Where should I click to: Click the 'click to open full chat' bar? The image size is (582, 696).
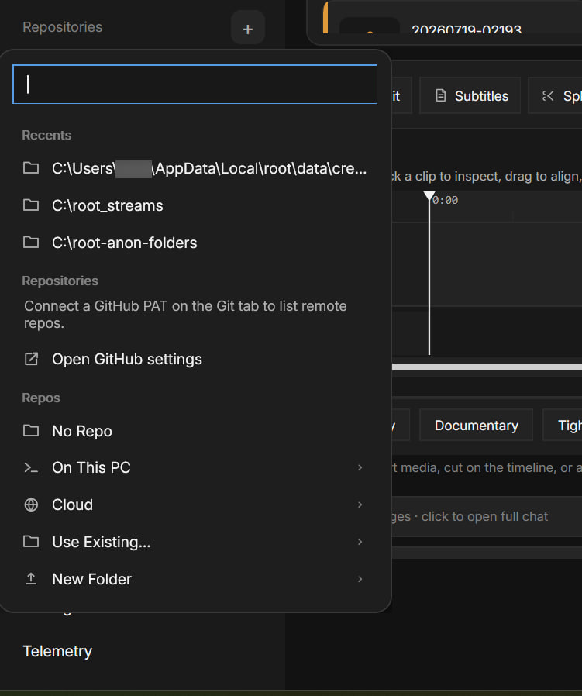(x=487, y=517)
